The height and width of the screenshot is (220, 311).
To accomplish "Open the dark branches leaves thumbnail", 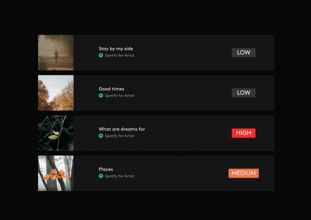I will point(56,133).
